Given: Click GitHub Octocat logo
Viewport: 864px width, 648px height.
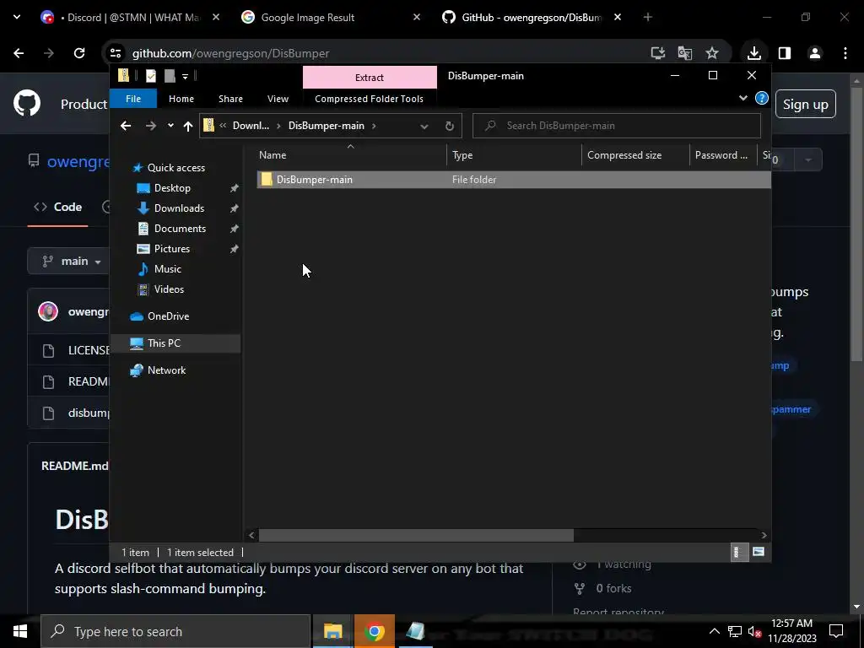Looking at the screenshot, I should coord(27,102).
